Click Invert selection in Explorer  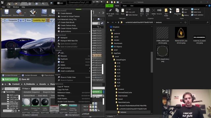tap(197, 15)
